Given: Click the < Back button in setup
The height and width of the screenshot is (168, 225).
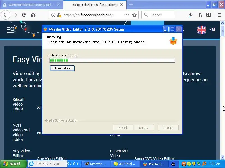Looking at the screenshot, I should coord(123,128).
